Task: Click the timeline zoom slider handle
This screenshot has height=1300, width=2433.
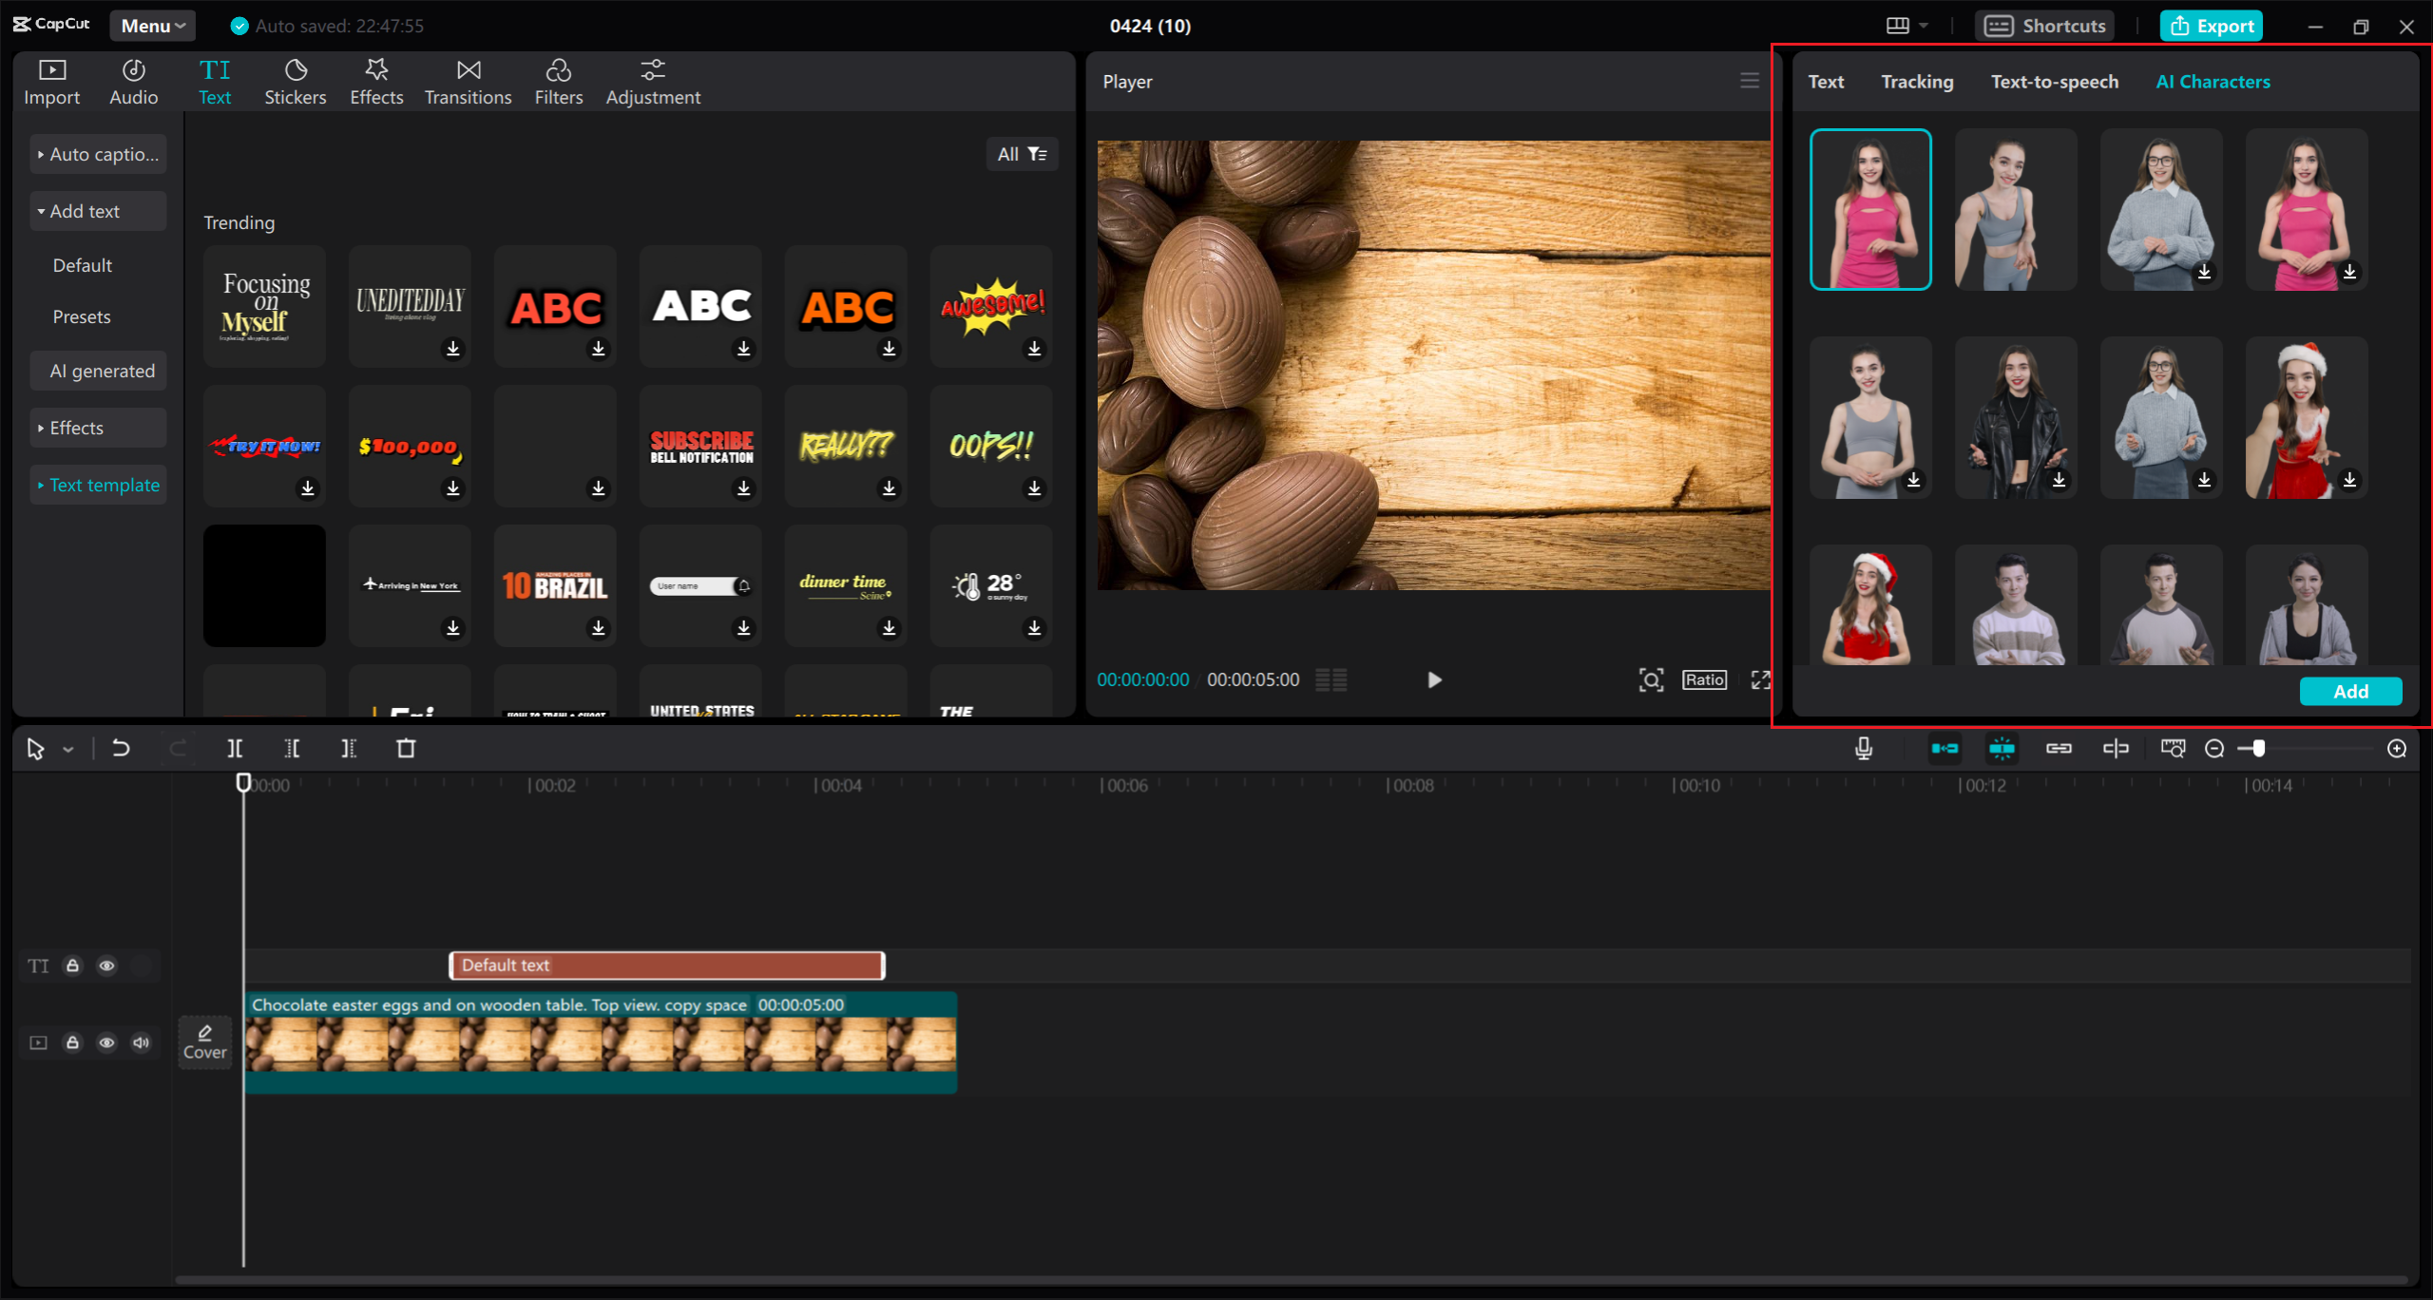Action: (x=2258, y=749)
